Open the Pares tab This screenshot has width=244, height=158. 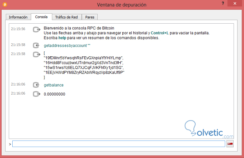coord(90,17)
